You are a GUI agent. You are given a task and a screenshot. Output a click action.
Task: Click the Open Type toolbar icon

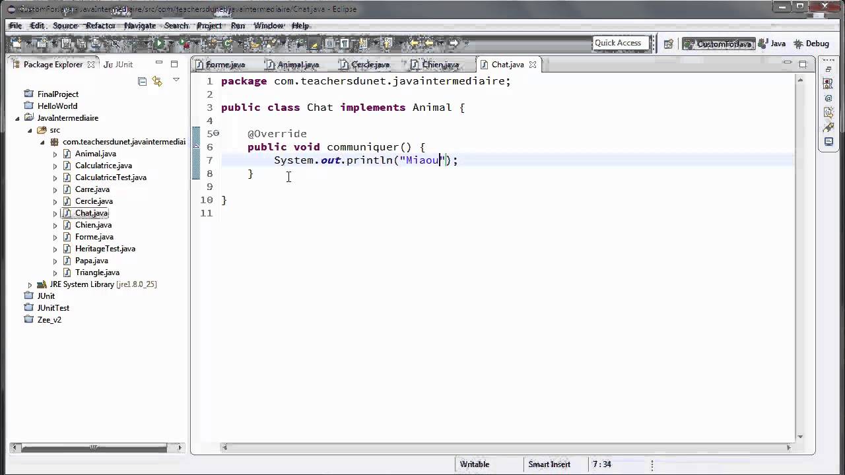(x=255, y=44)
